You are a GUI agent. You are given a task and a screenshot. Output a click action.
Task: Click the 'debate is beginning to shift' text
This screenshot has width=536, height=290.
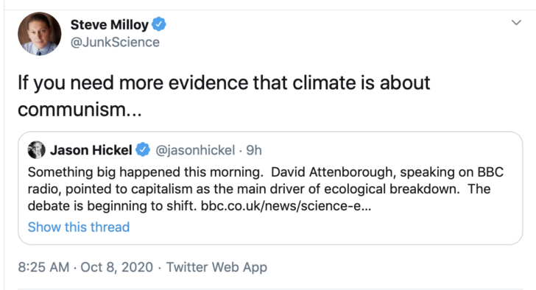pos(112,206)
